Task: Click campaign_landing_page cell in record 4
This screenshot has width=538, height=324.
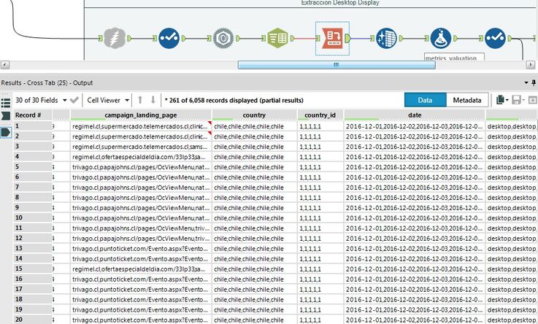Action: coord(141,157)
